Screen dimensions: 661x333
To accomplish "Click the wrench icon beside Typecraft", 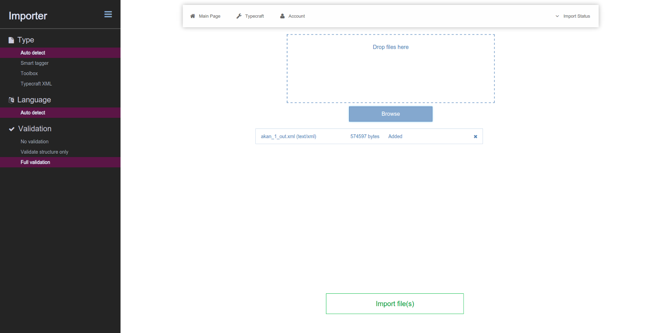I will pos(239,16).
